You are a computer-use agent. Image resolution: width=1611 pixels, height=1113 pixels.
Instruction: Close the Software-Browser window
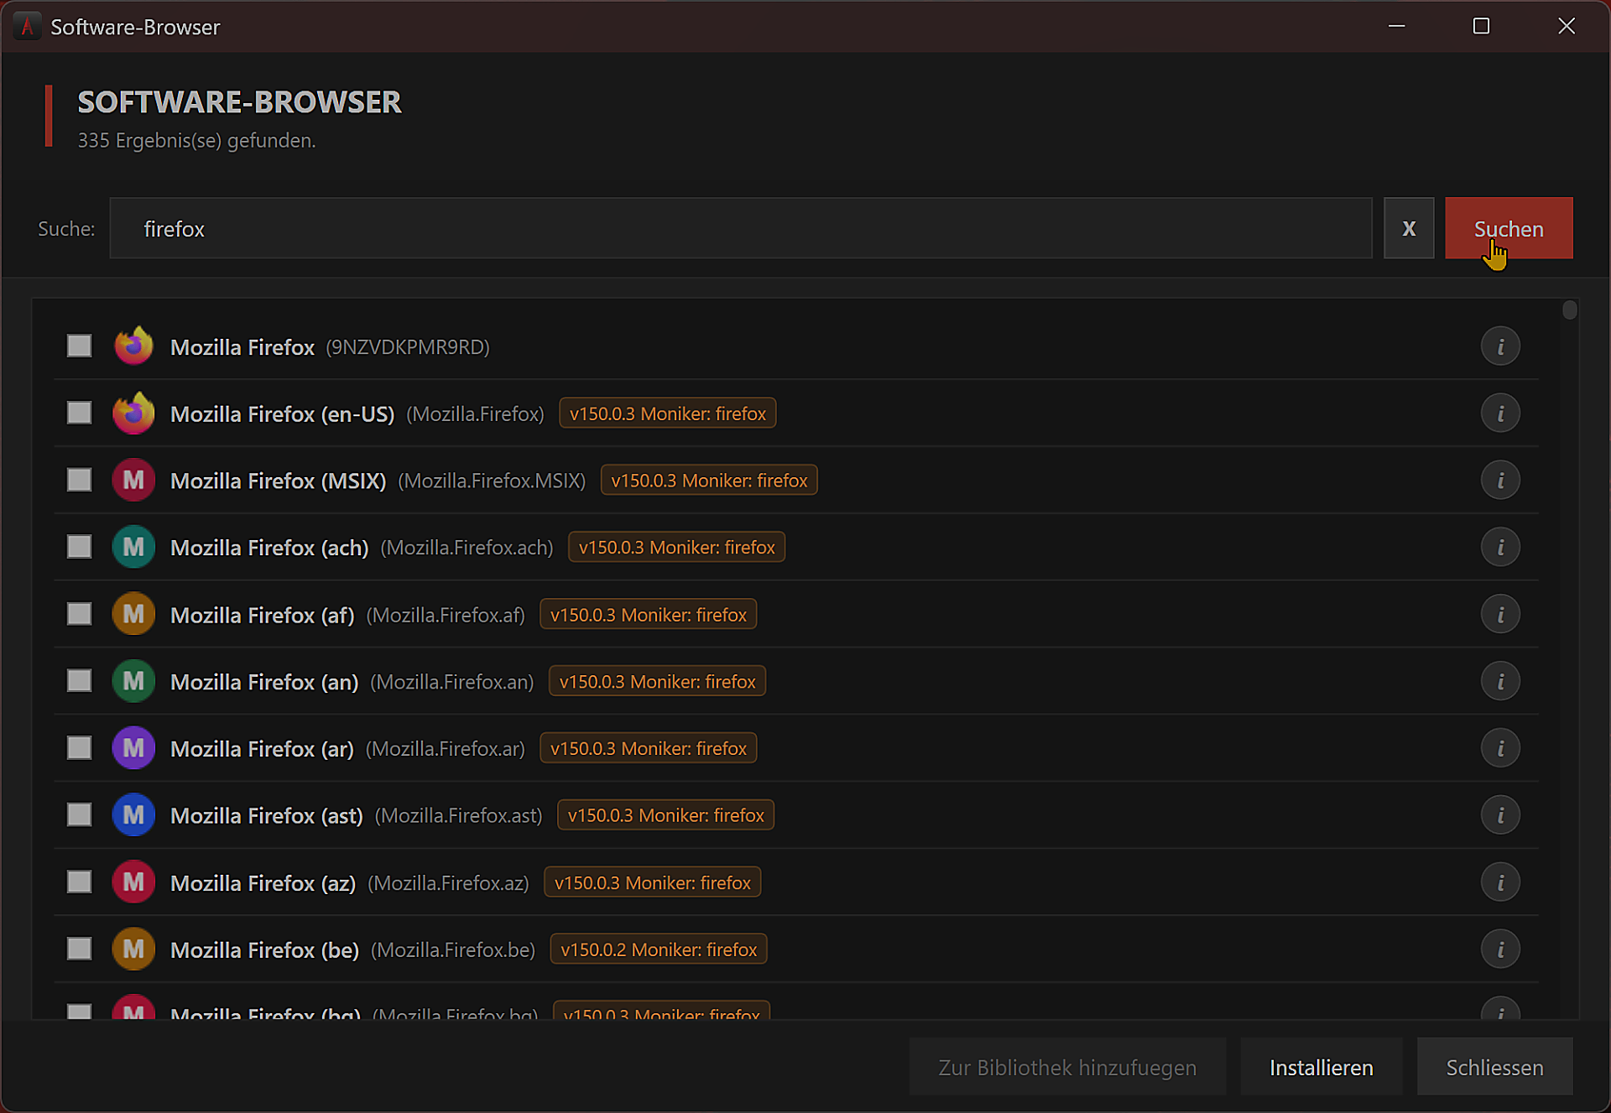point(1567,26)
